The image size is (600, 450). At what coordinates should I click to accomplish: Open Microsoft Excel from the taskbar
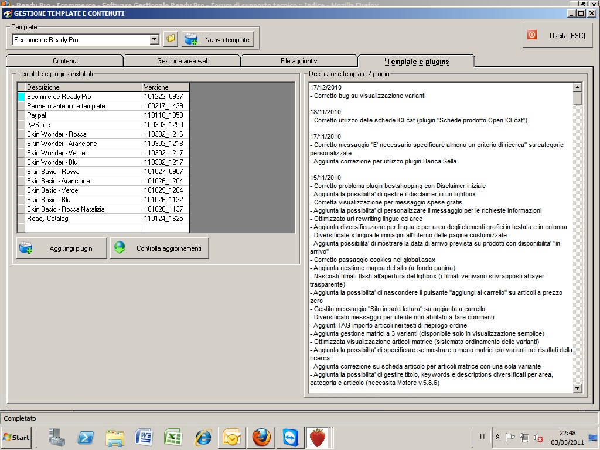pos(173,437)
